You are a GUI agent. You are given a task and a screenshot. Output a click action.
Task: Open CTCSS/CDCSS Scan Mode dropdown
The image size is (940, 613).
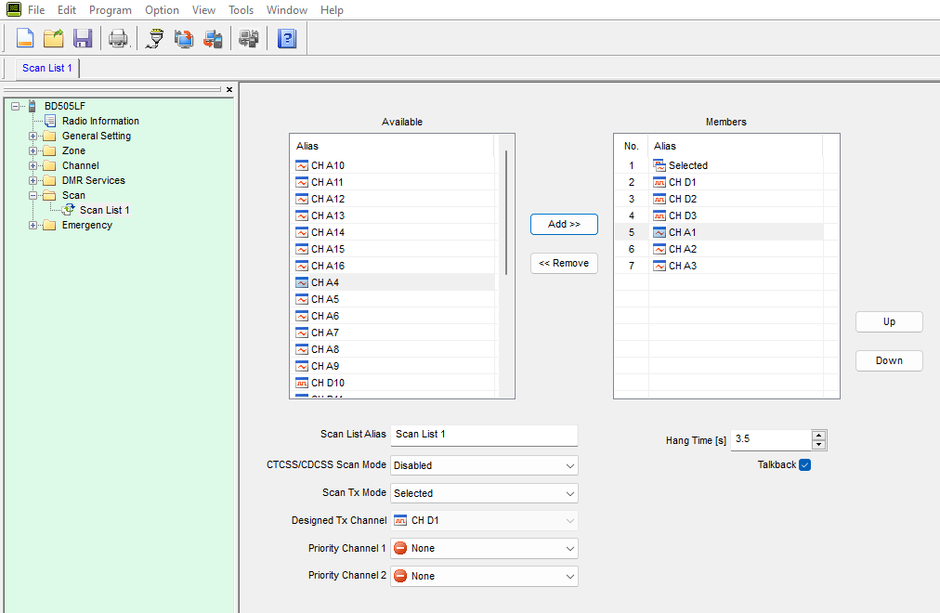click(x=484, y=465)
